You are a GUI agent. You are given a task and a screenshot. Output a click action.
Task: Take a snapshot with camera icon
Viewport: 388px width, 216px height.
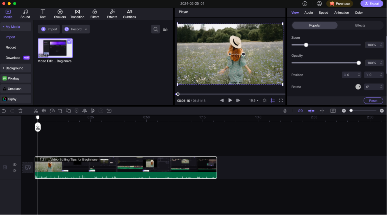click(x=265, y=100)
